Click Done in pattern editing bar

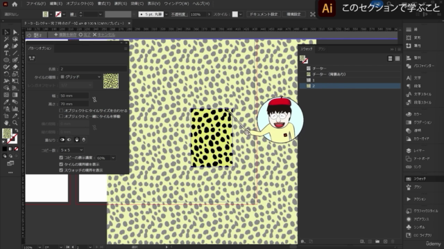pyautogui.click(x=85, y=35)
